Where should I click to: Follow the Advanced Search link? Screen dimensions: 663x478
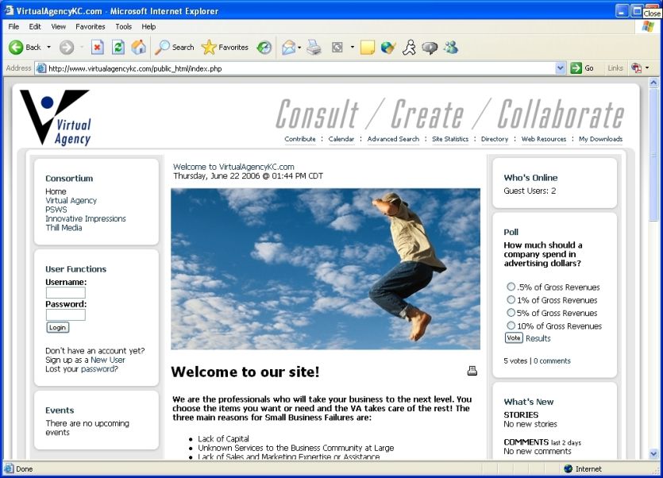tap(393, 139)
